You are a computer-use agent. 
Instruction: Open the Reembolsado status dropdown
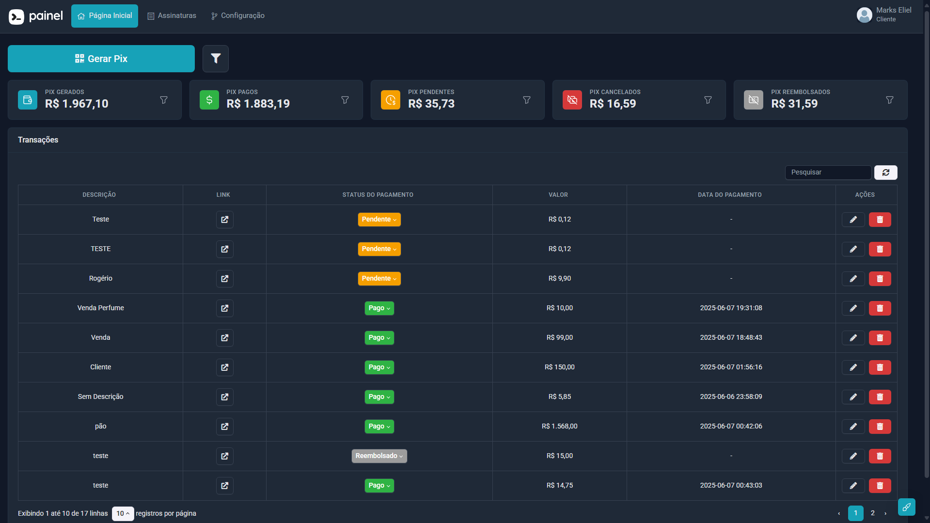click(379, 456)
